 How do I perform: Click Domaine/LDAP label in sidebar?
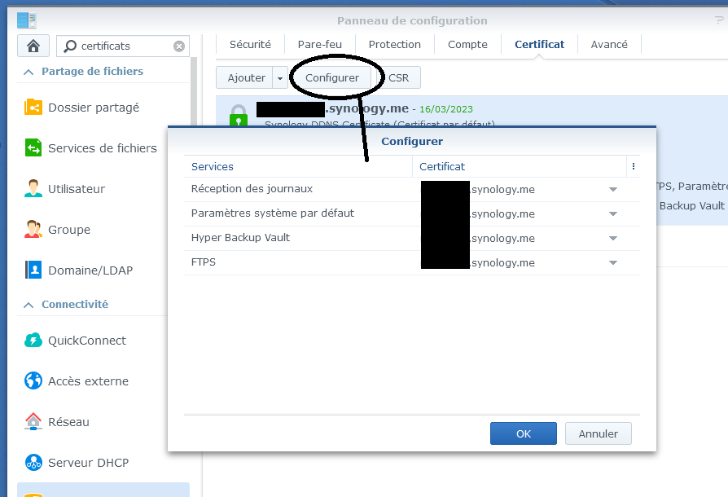pos(90,270)
